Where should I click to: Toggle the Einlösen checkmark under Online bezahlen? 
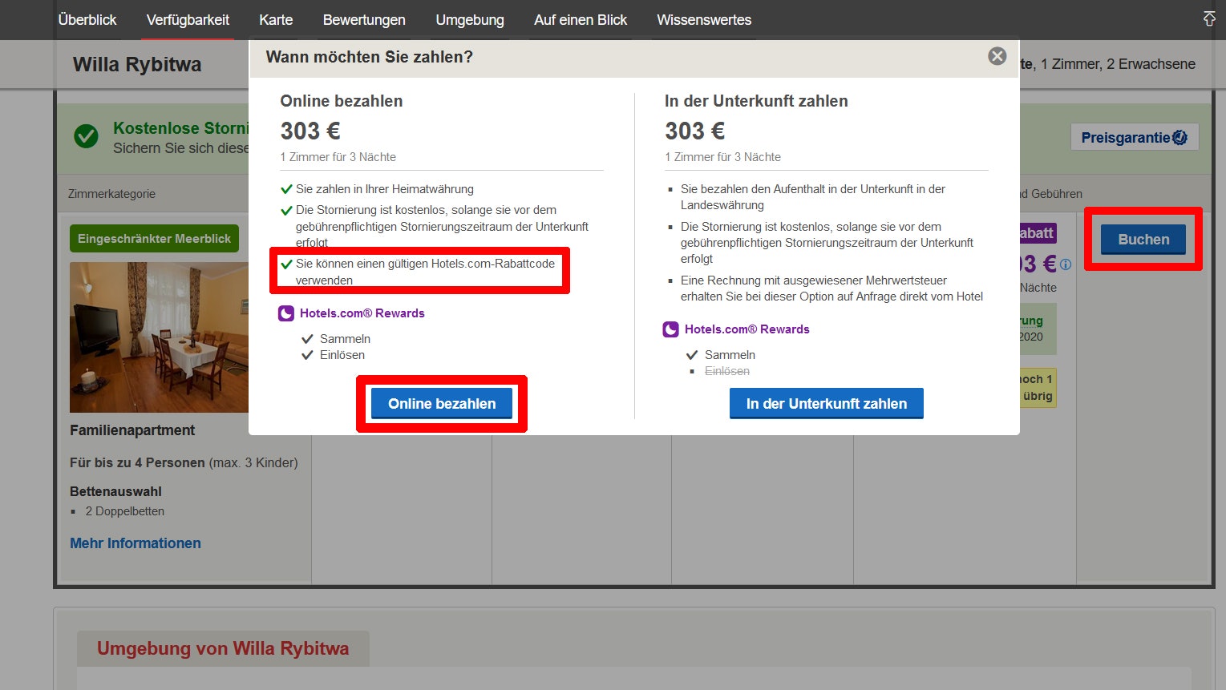[x=307, y=355]
